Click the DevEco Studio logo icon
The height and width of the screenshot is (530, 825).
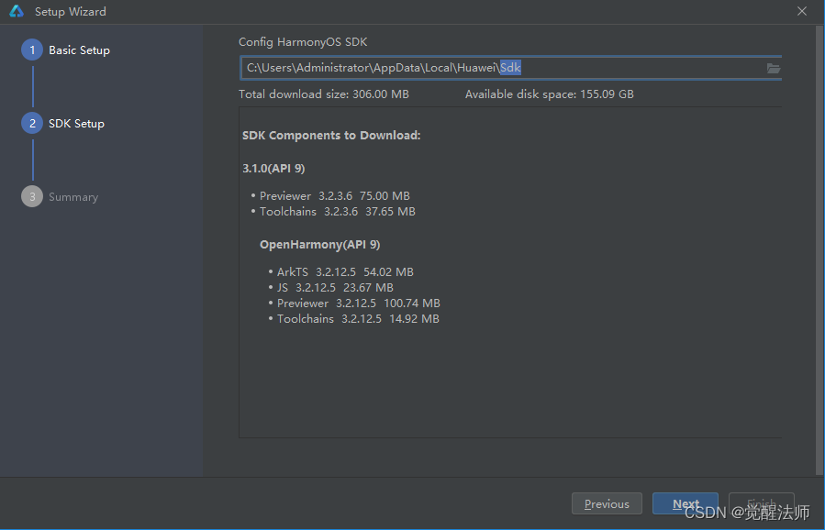pos(17,11)
